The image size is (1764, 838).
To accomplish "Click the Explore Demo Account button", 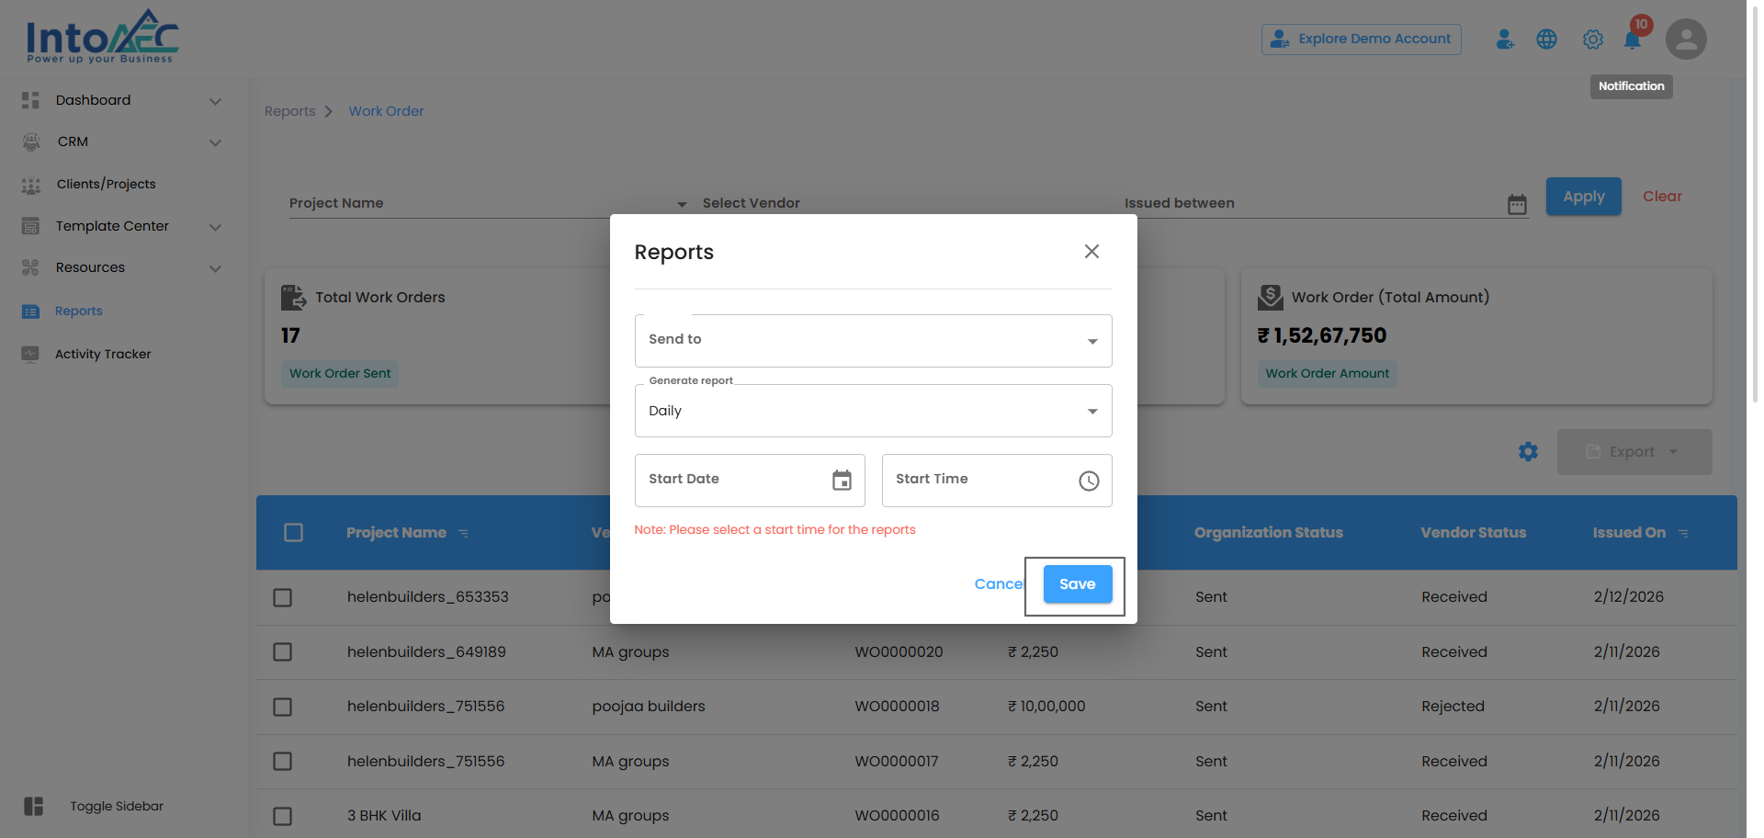I will click(x=1361, y=40).
